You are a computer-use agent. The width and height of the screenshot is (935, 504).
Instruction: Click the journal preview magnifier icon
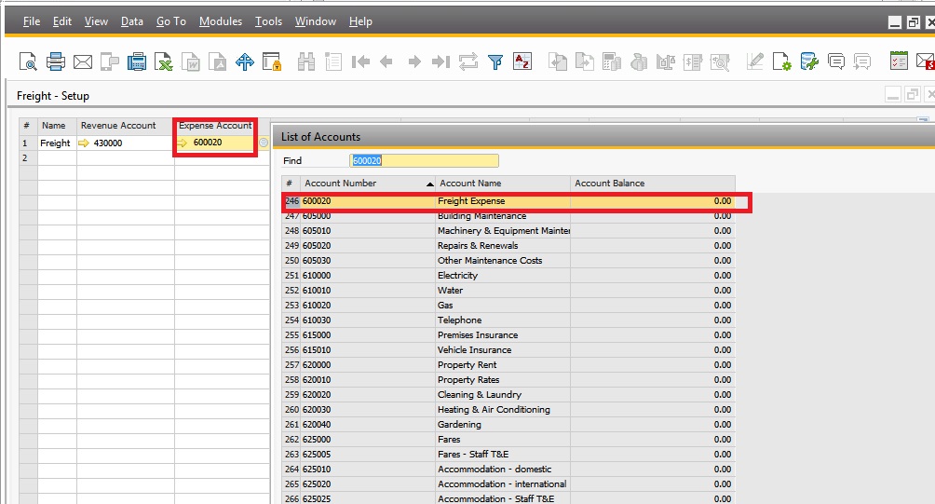pyautogui.click(x=720, y=61)
